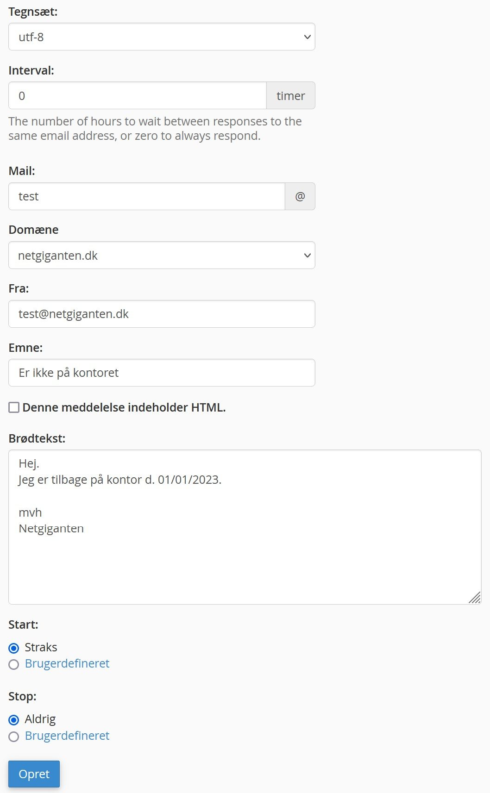Select Stop 'Brugerdefineret' radio button
This screenshot has width=490, height=793.
tap(14, 737)
